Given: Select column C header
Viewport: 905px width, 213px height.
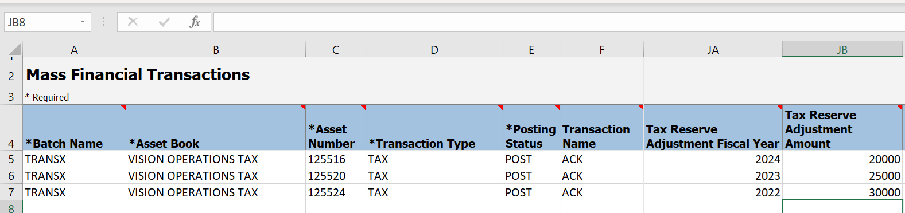Looking at the screenshot, I should pyautogui.click(x=336, y=50).
